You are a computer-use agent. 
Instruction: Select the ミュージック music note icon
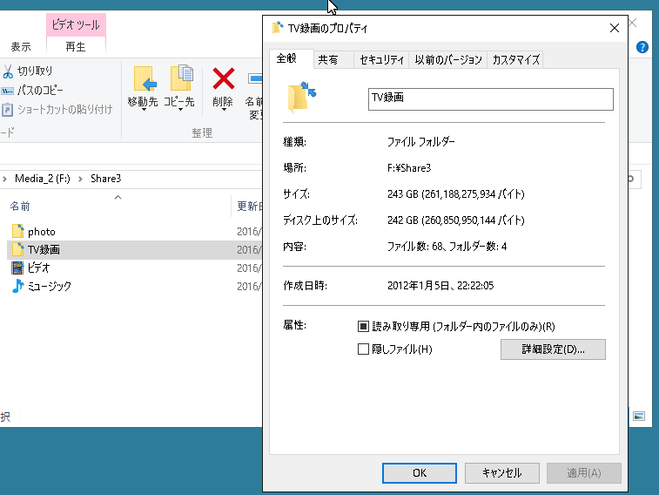click(17, 286)
